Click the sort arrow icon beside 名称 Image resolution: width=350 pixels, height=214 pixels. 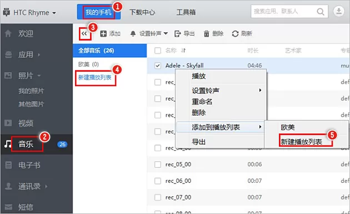click(183, 51)
